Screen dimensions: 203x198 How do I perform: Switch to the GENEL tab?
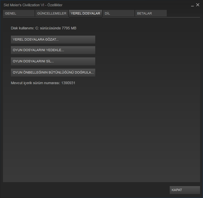(x=19, y=13)
